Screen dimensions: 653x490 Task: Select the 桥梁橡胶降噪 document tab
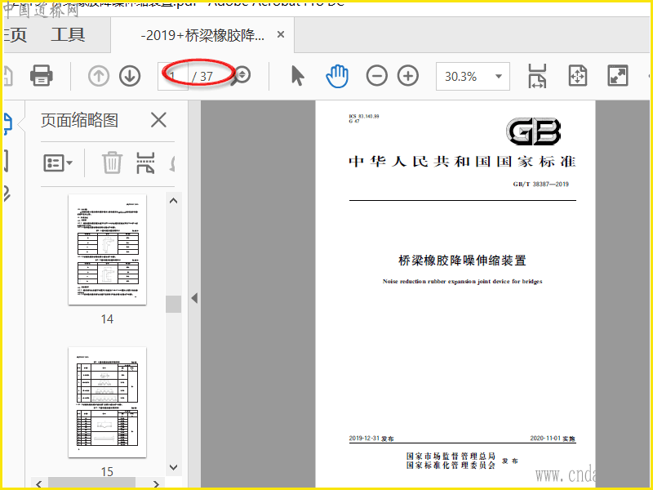pyautogui.click(x=202, y=35)
